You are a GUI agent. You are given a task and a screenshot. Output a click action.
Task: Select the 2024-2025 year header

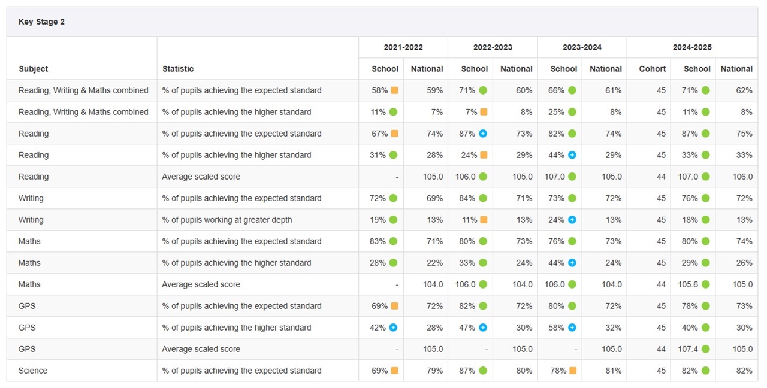[x=692, y=47]
